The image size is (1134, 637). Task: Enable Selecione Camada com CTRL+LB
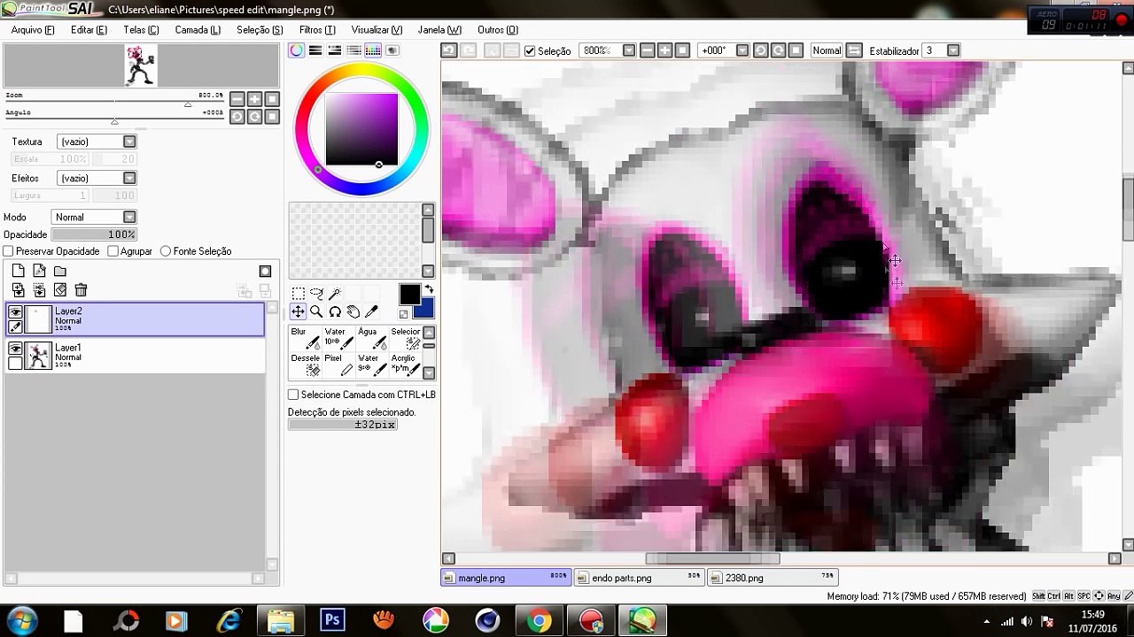pos(293,395)
